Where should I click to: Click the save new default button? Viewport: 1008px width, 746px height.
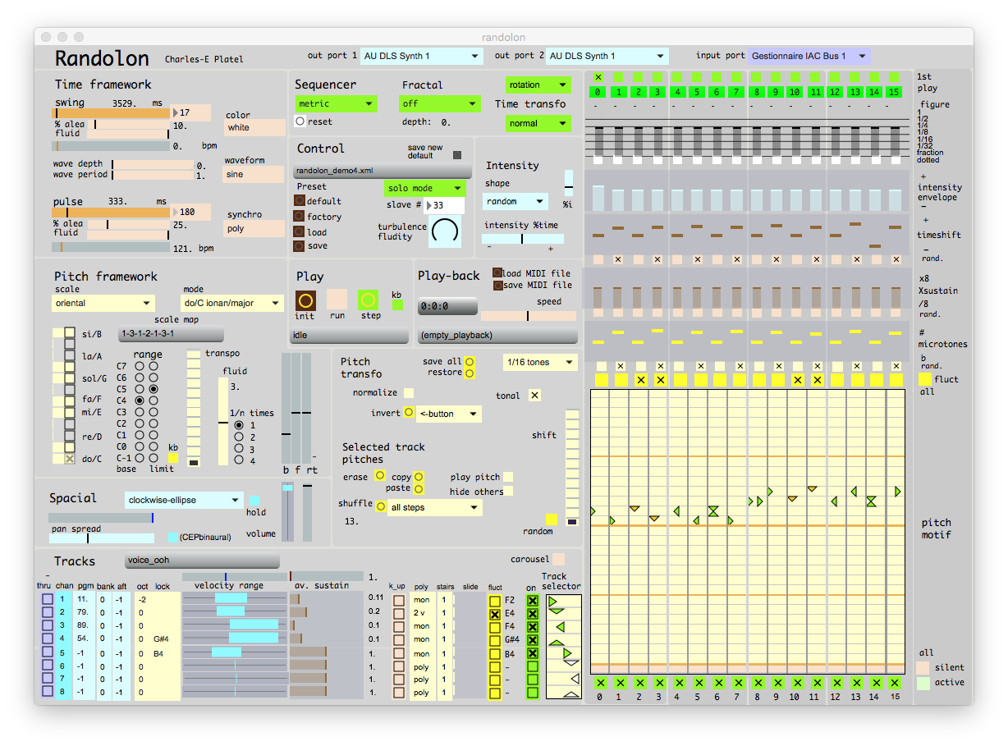457,155
